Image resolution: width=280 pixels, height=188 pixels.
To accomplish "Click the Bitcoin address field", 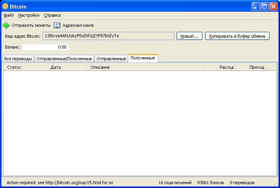I will [108, 36].
